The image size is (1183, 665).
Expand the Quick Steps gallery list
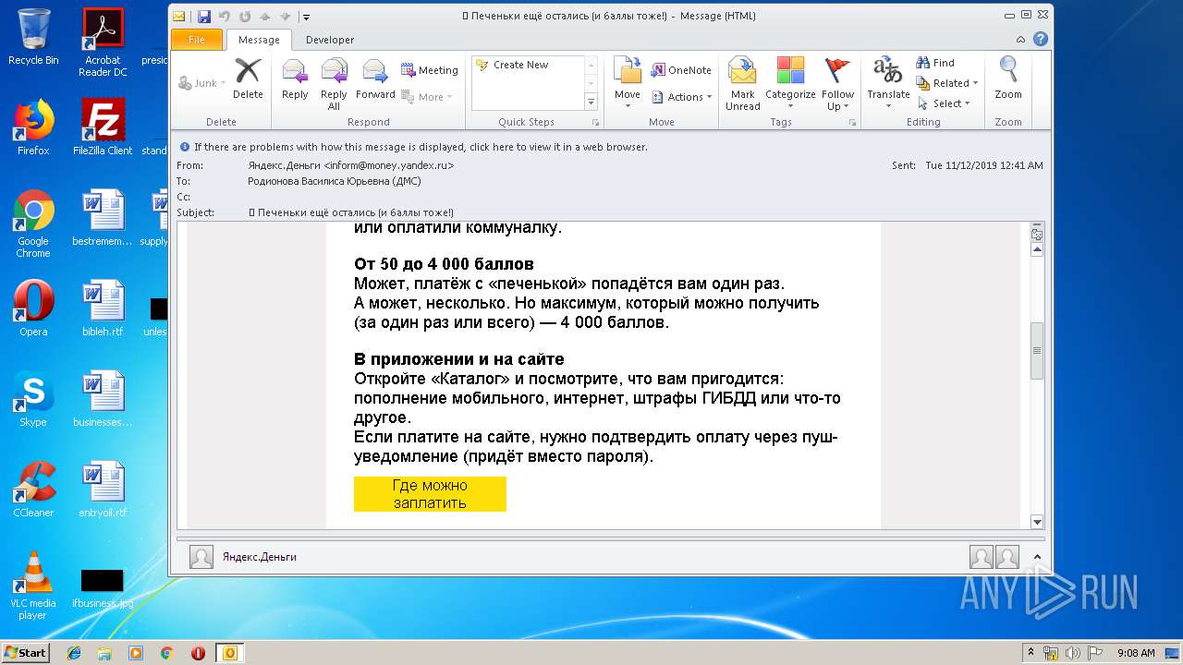tap(591, 102)
